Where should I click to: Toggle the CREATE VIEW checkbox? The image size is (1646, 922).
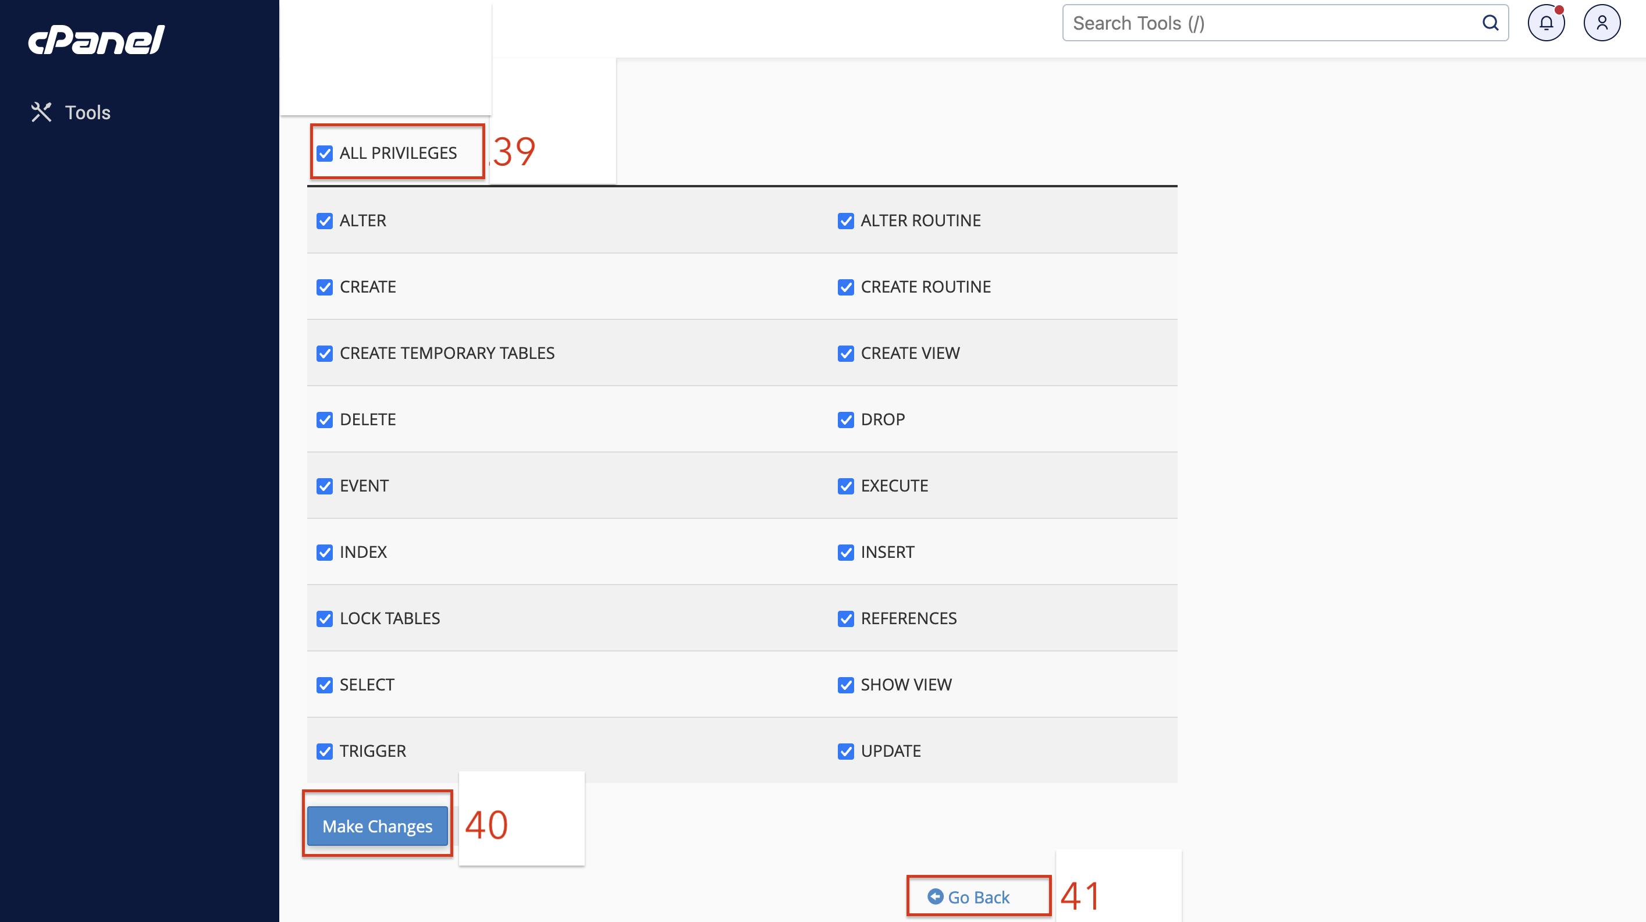tap(846, 354)
